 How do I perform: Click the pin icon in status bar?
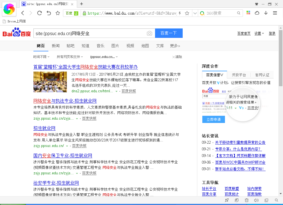[227, 200]
